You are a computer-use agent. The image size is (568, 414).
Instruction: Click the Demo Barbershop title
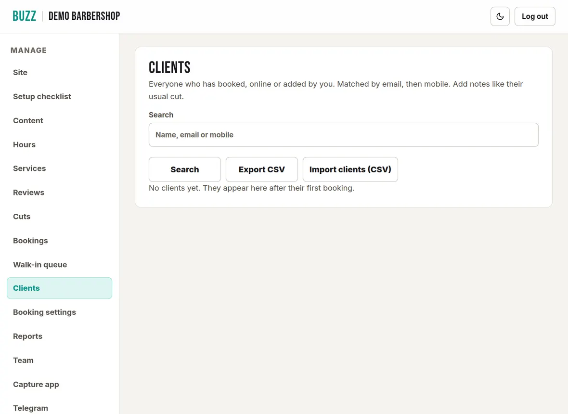point(84,16)
